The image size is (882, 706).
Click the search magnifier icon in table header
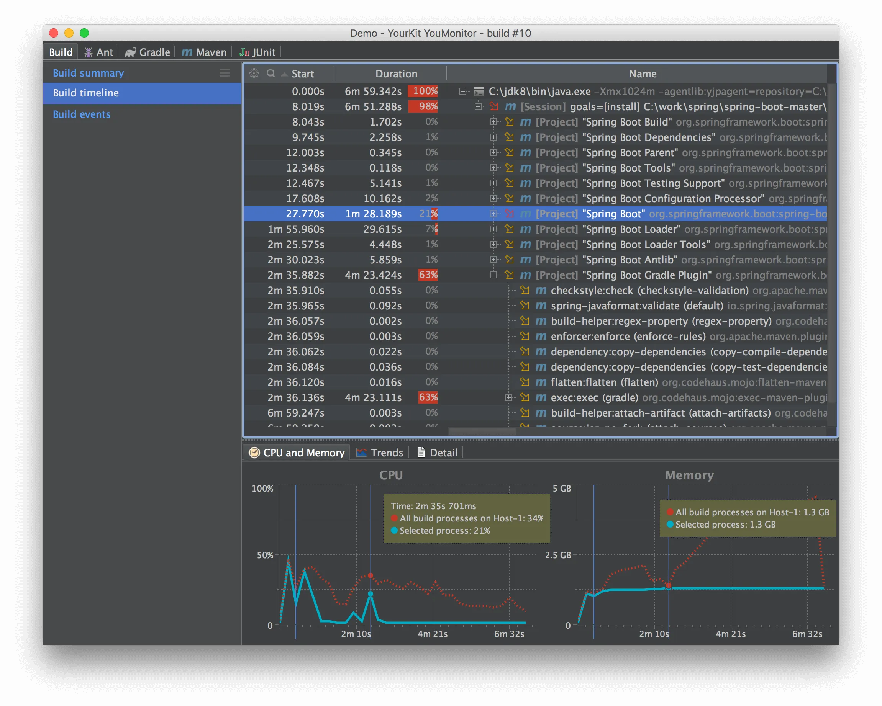coord(271,73)
